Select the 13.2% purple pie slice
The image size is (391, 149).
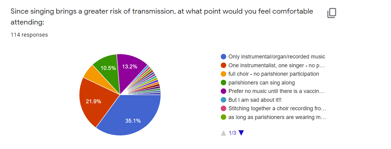[x=130, y=68]
